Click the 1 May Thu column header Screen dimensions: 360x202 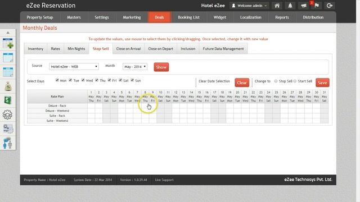(91, 97)
